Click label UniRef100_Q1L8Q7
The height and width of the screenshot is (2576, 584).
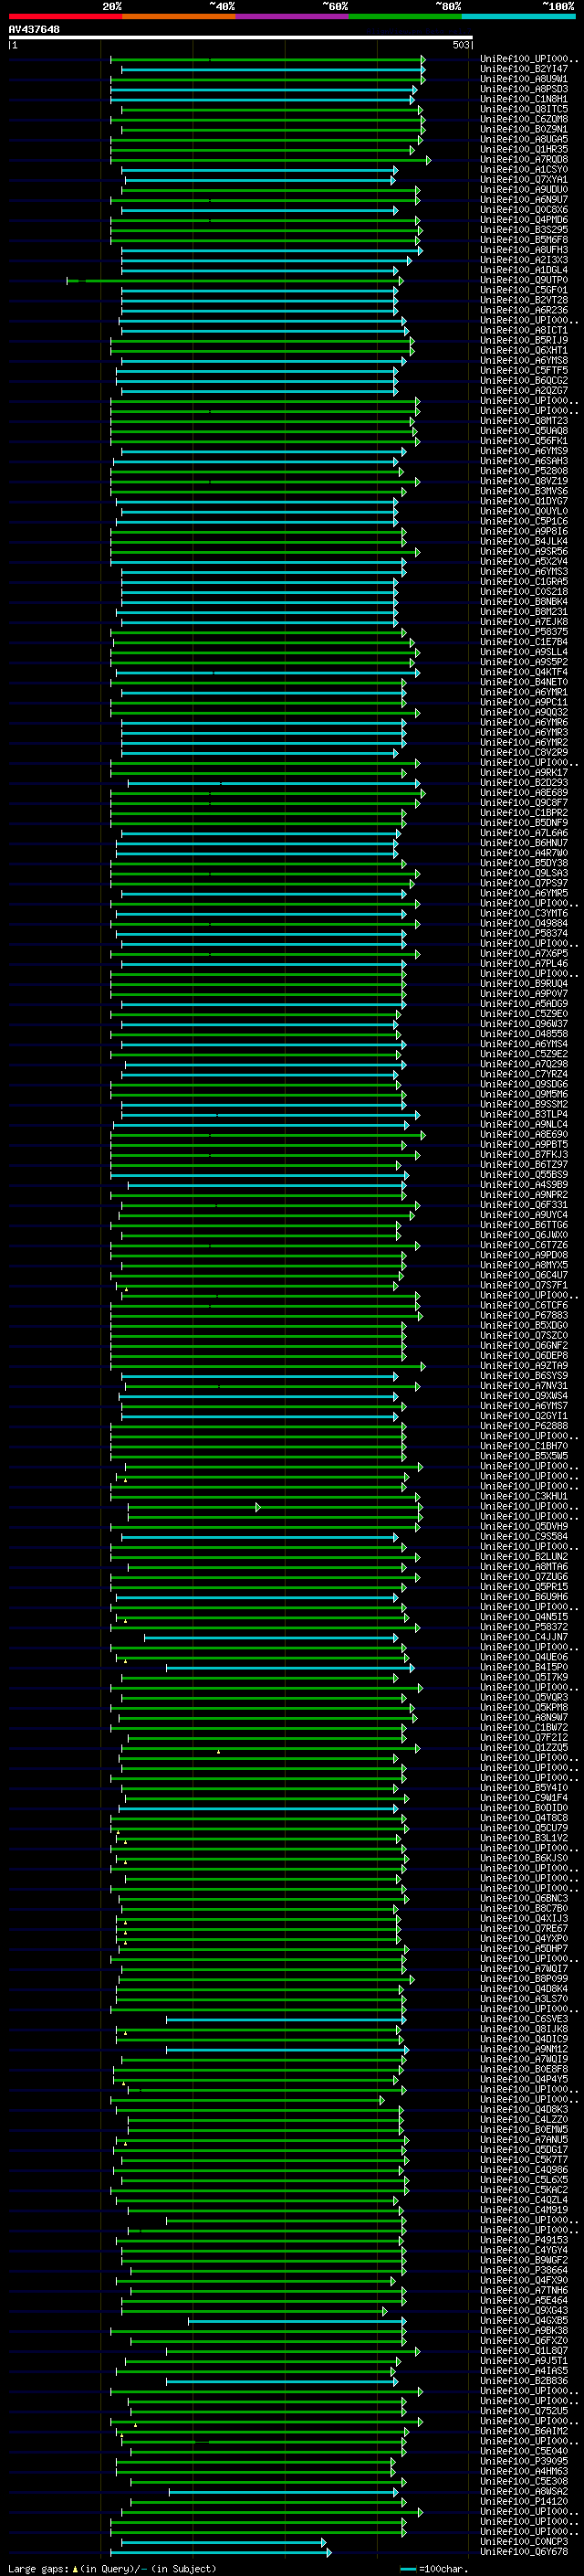click(x=523, y=2350)
